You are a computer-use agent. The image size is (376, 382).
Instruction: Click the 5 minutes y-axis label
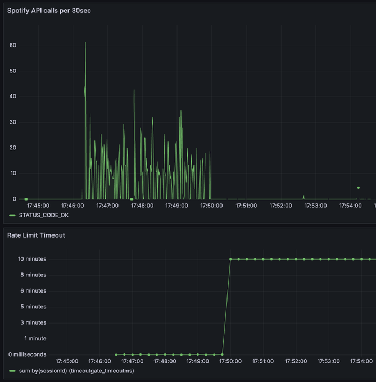33,307
